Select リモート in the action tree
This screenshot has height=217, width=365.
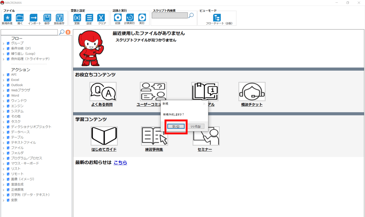point(17,174)
